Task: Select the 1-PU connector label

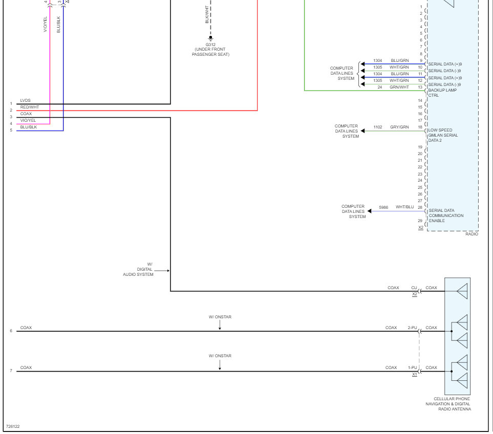Action: tap(413, 367)
